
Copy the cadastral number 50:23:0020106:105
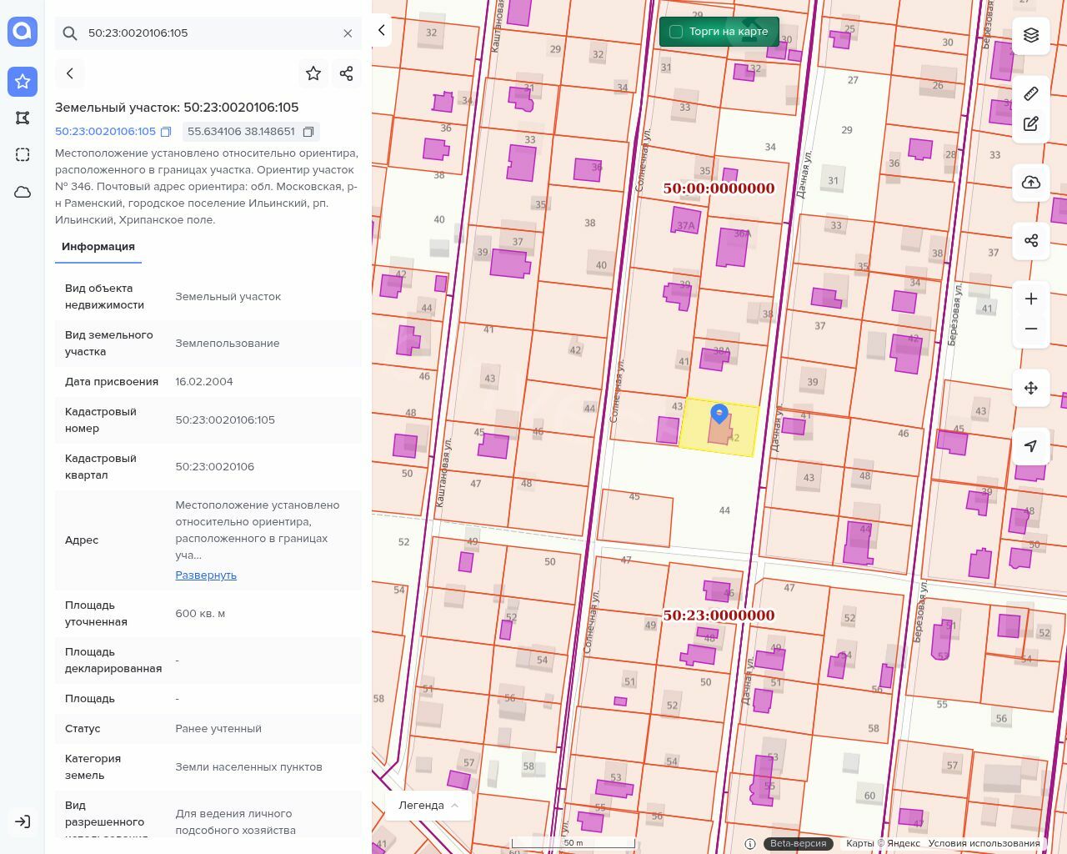pos(166,132)
